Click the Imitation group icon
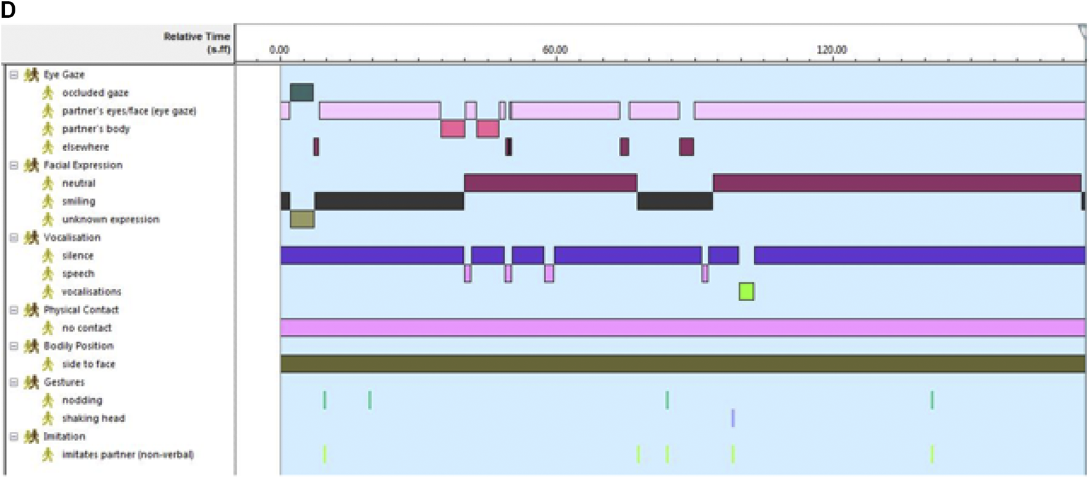 click(x=31, y=437)
